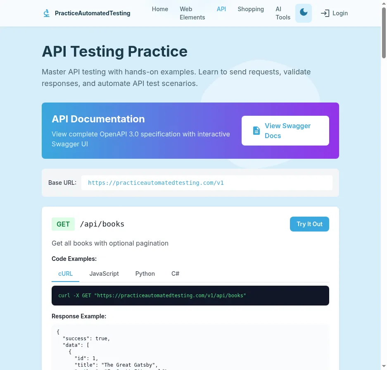
Task: Toggle dark mode using the moon button
Action: (x=304, y=13)
